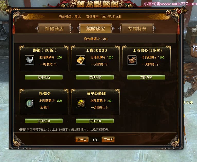Go to next page with 下一页
Screen dimensions: 197x162
tap(108, 140)
